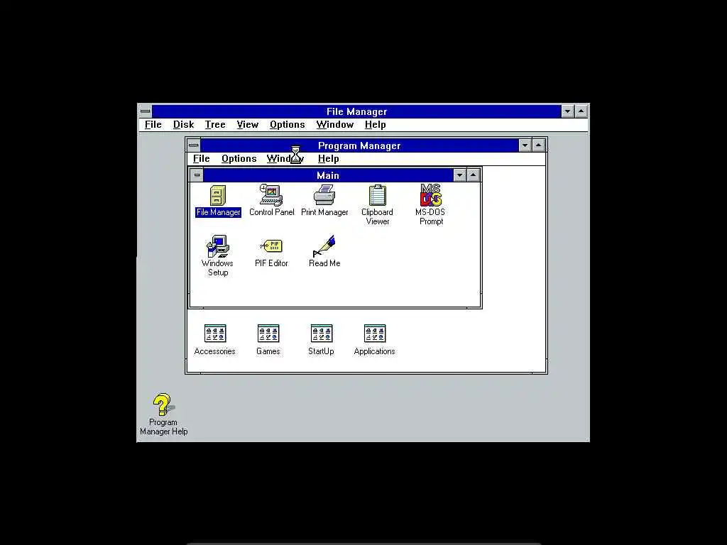
Task: Select the Games program group icon
Action: (x=268, y=340)
